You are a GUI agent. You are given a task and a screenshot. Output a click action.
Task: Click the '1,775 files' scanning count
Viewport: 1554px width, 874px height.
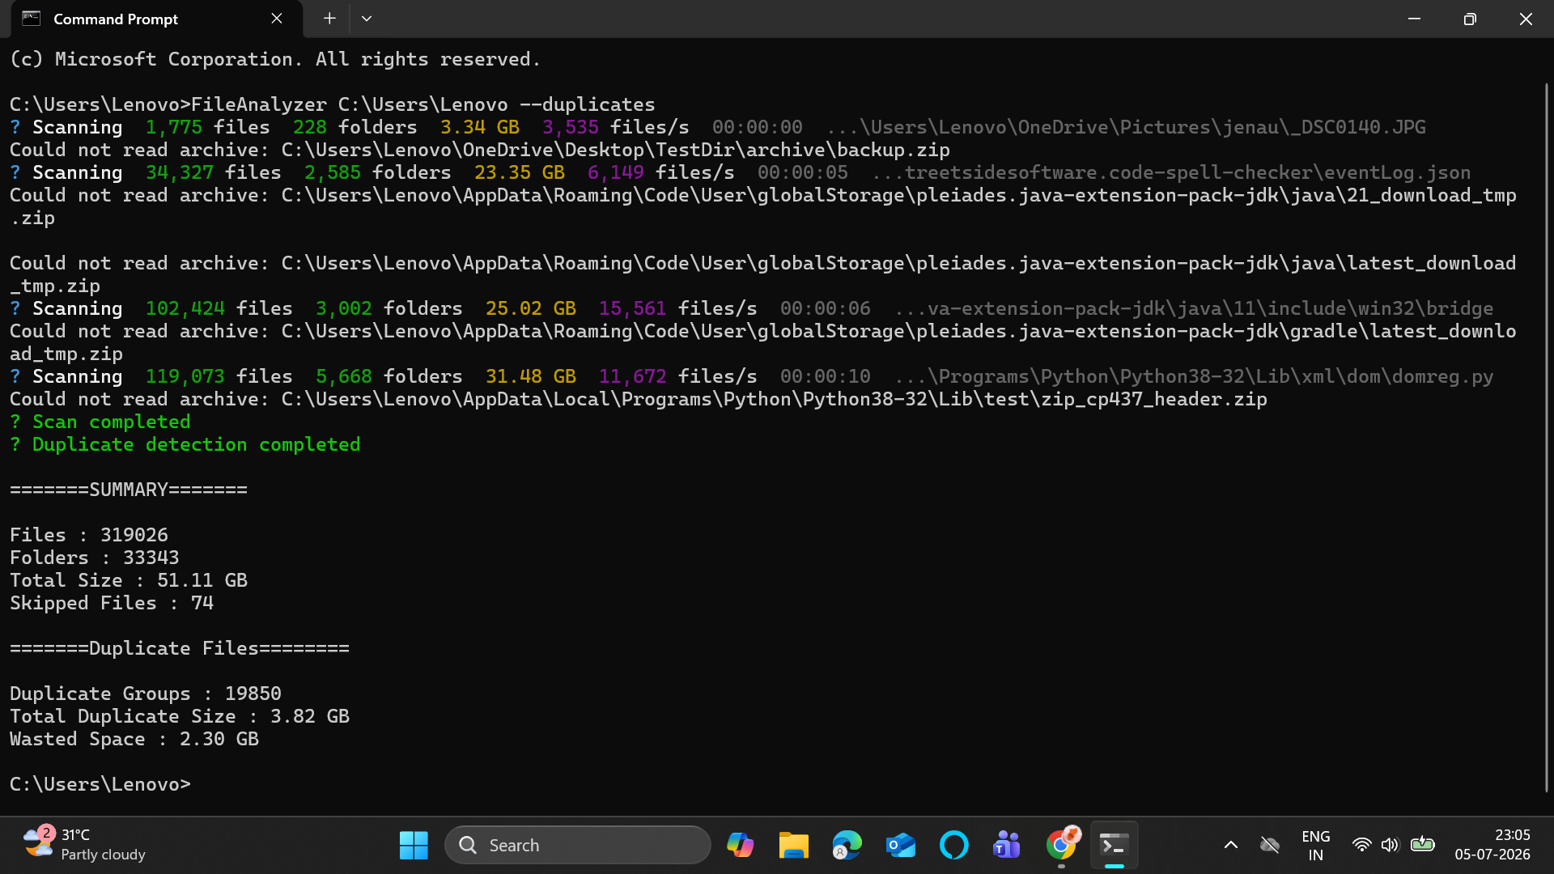tap(208, 127)
